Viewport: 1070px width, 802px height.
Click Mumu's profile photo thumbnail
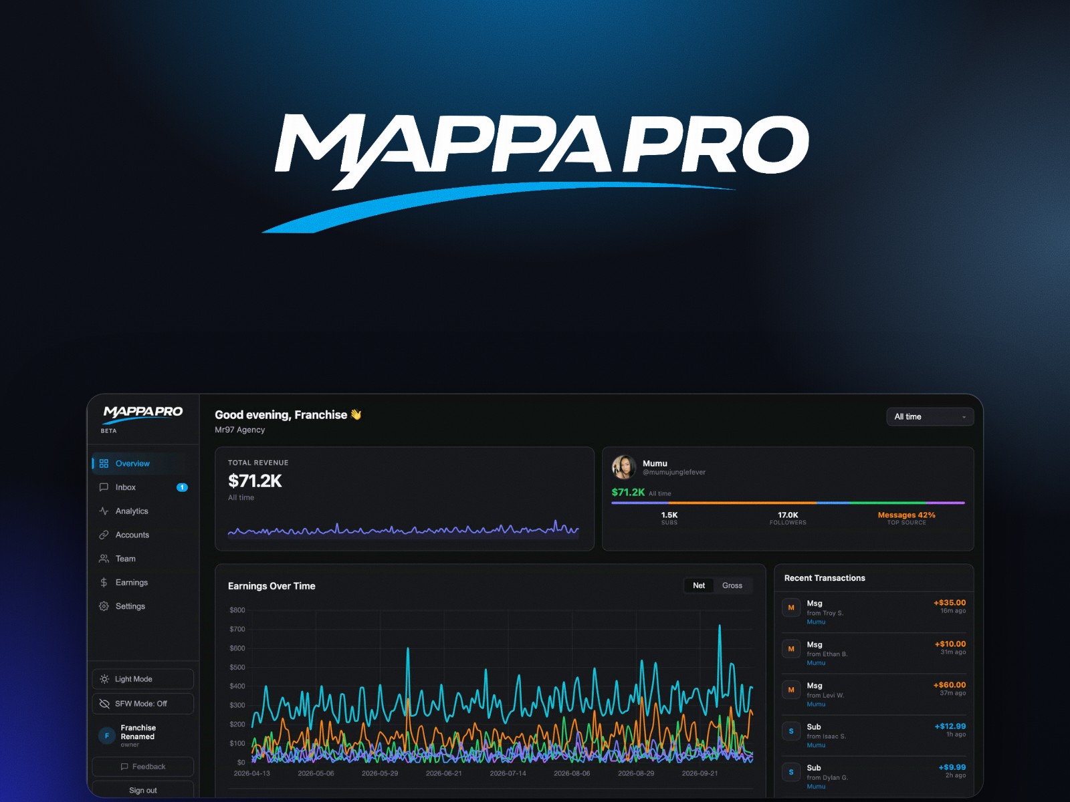[x=623, y=467]
